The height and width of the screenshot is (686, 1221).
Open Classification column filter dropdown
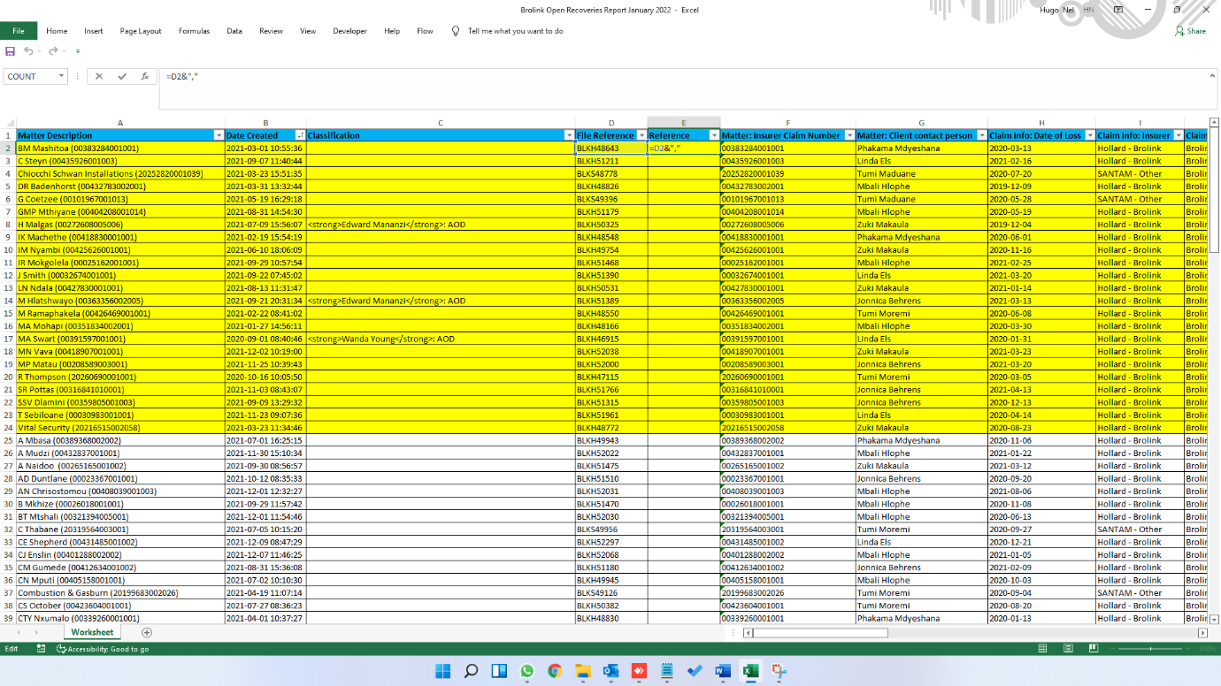click(x=569, y=135)
